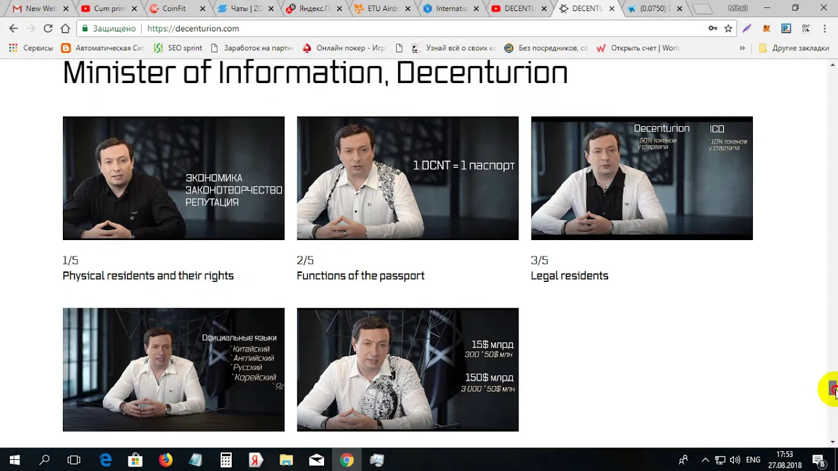
Task: Open the purple feather extension icon
Action: pyautogui.click(x=747, y=29)
